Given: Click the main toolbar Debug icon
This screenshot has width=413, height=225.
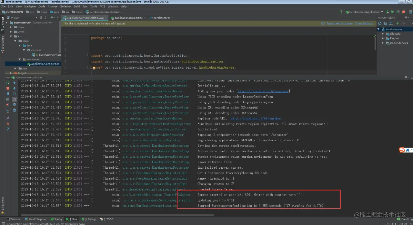Looking at the screenshot, I should [x=393, y=12].
